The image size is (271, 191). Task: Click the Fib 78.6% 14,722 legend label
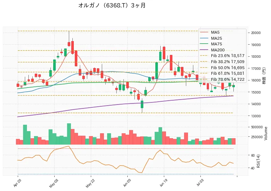coord(228,79)
